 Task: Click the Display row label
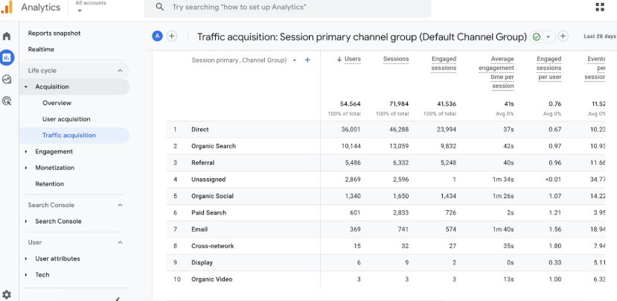tap(202, 262)
